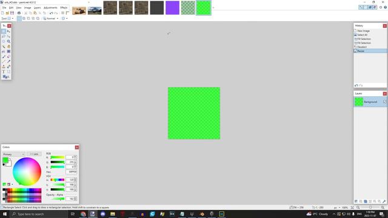Select the Move Selected Pixels tool
The width and height of the screenshot is (388, 218).
coord(8,31)
